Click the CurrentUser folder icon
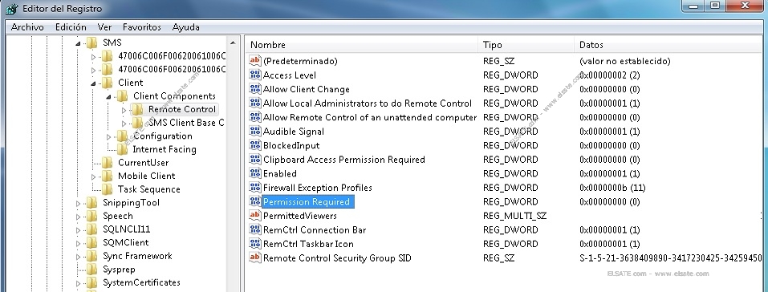 point(107,163)
